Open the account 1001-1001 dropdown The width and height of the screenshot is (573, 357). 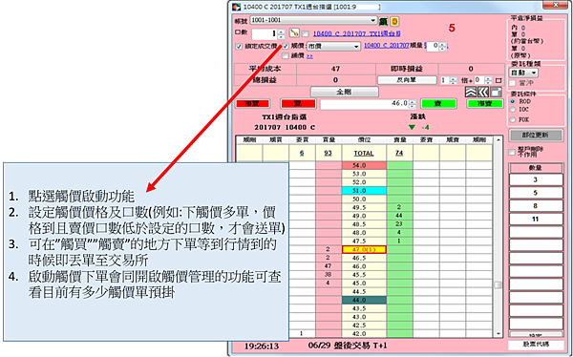click(313, 20)
